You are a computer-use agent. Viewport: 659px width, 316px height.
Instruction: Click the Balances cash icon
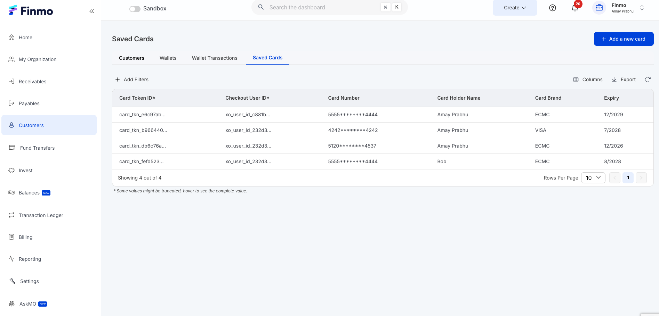pos(11,192)
